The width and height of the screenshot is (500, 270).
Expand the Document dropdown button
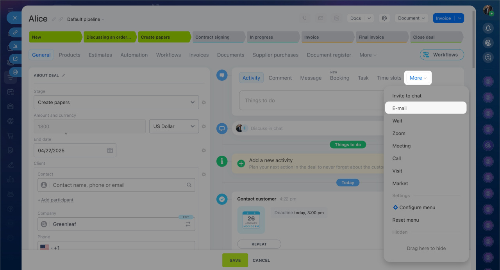click(411, 18)
